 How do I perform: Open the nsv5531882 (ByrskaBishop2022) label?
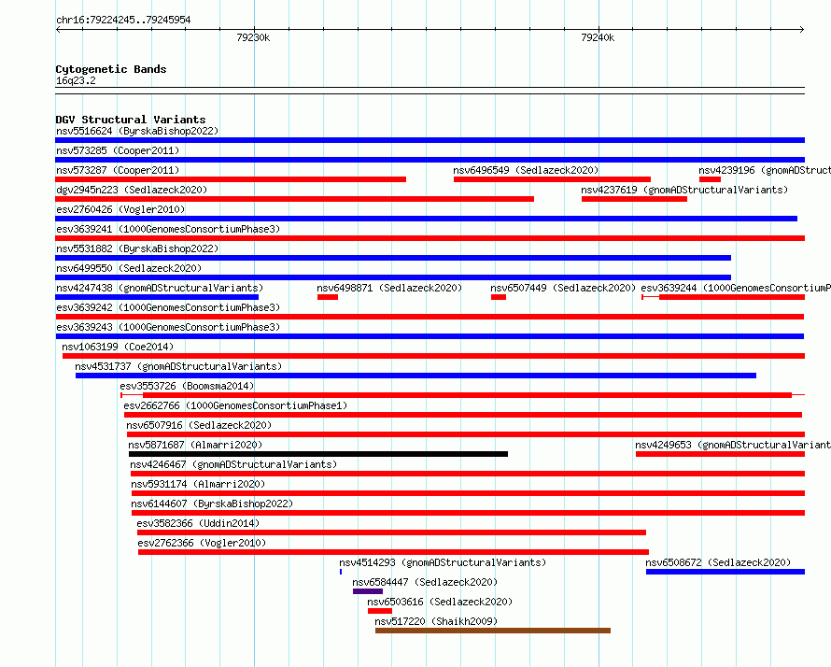click(137, 248)
